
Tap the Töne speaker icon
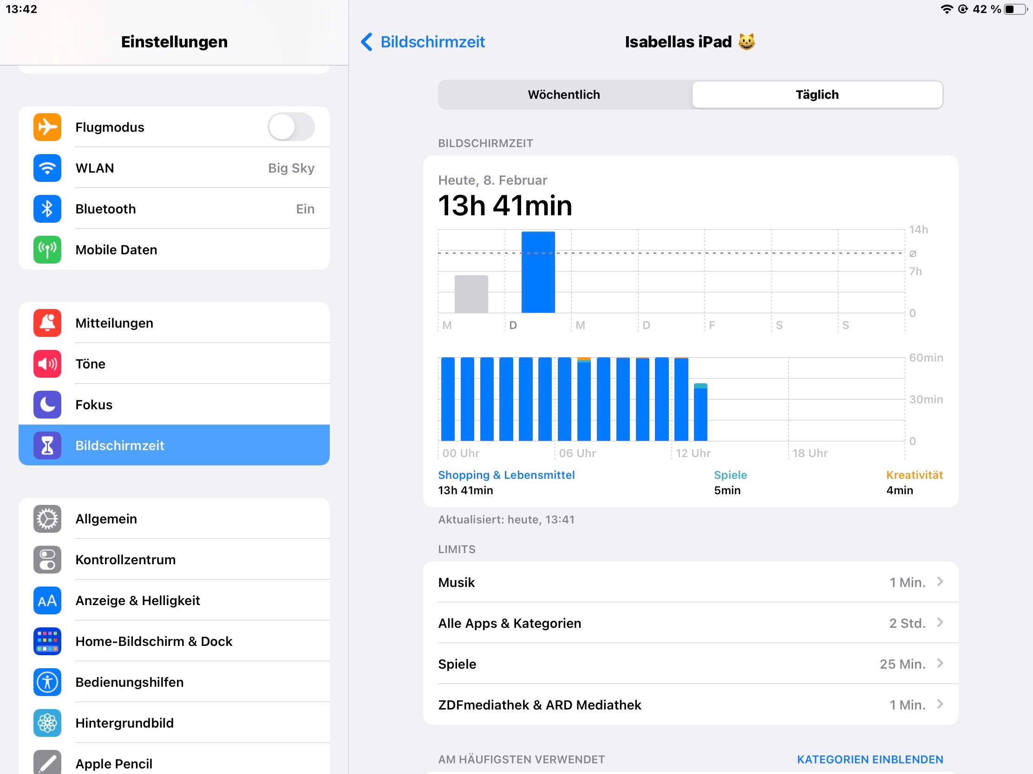47,363
